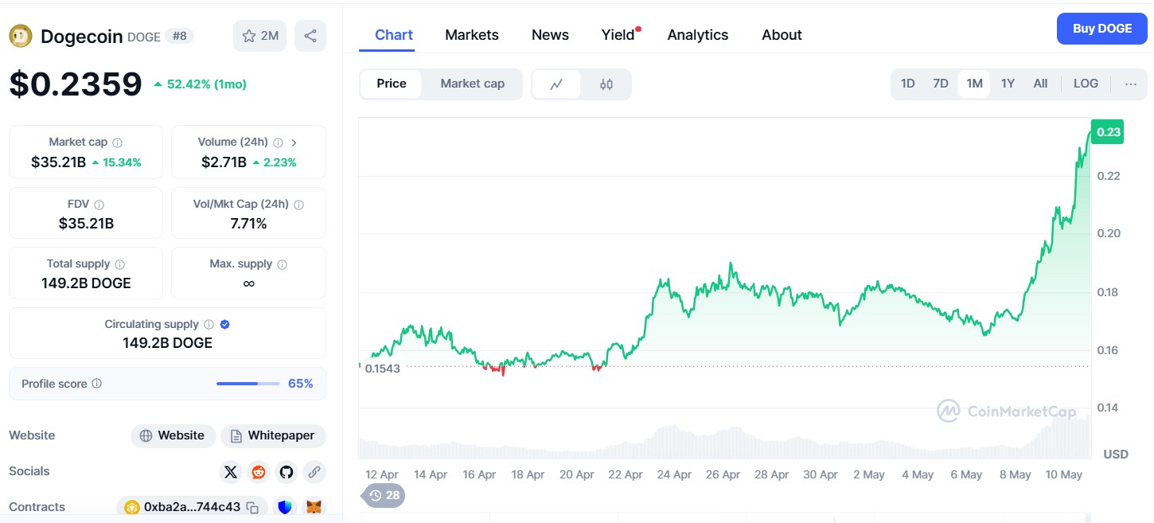Switch chart to candlestick view
The image size is (1154, 523).
607,83
